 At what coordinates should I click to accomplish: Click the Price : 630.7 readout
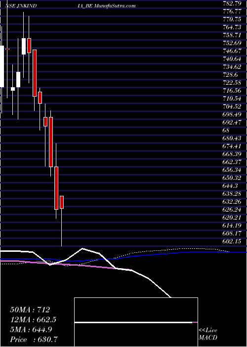click(34, 340)
